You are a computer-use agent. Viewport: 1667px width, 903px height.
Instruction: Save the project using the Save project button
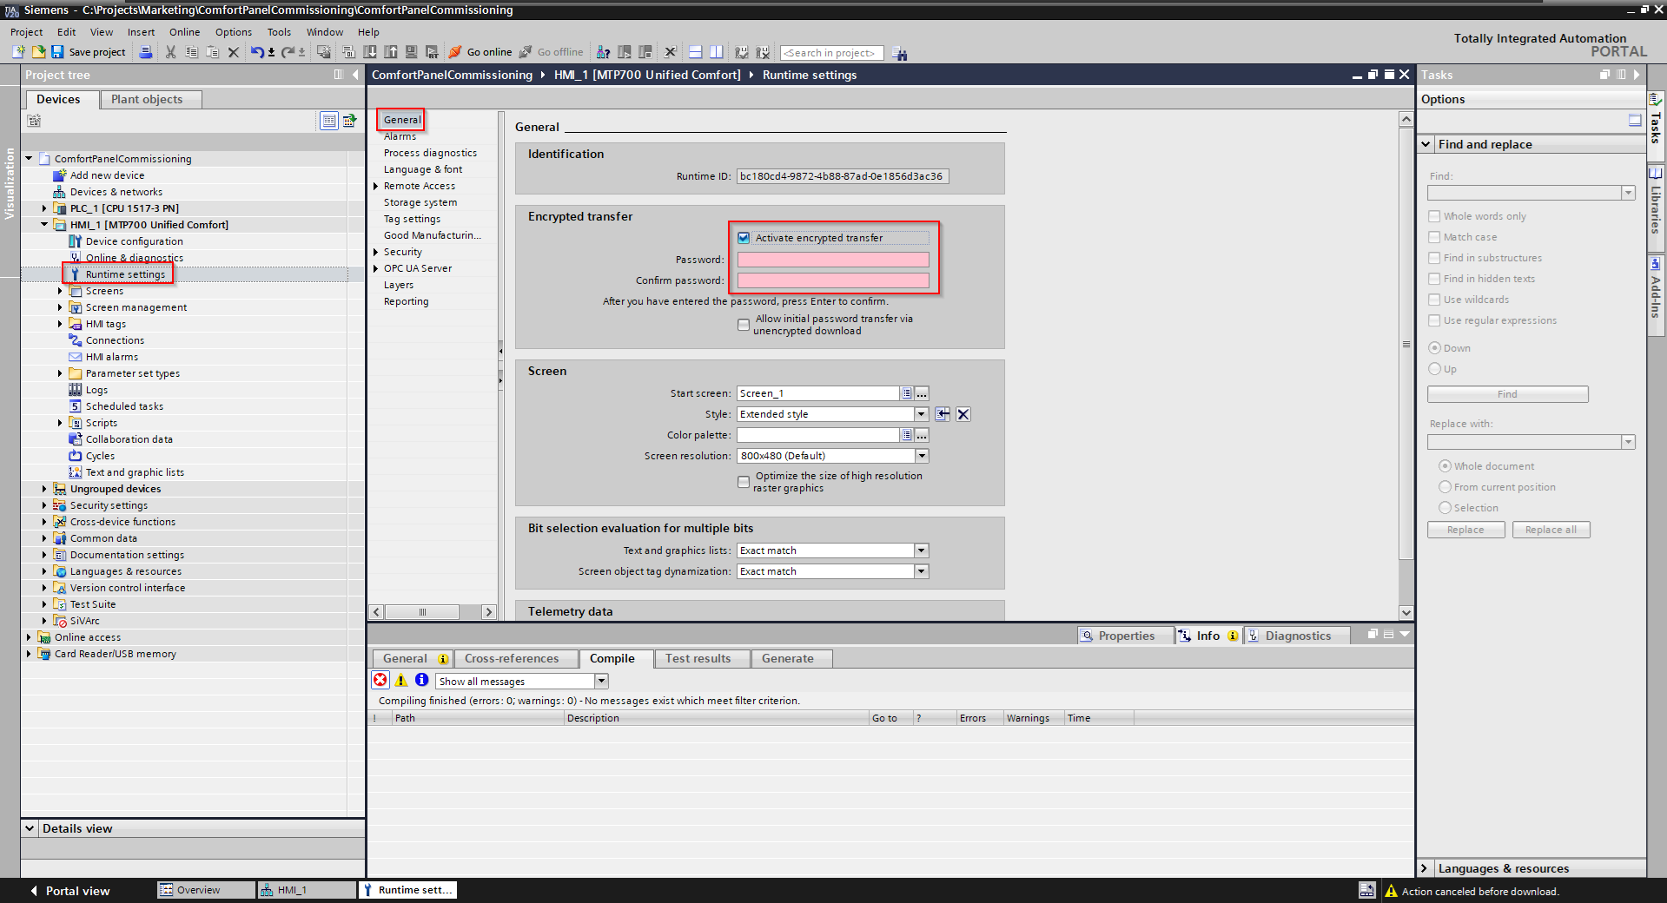click(x=89, y=52)
